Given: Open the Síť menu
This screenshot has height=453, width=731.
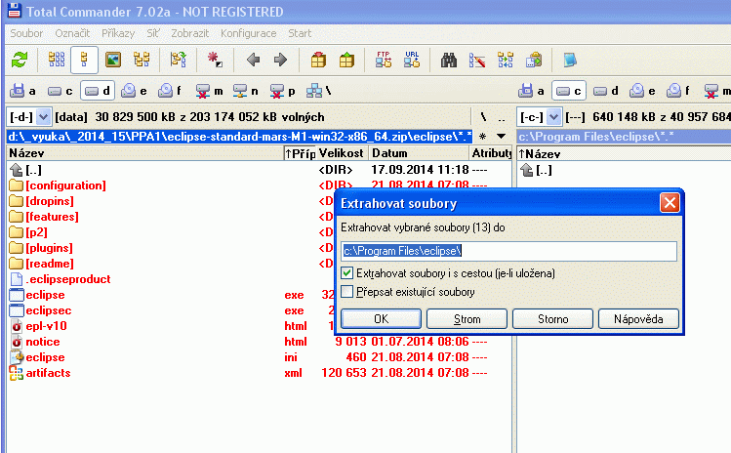Looking at the screenshot, I should tap(153, 33).
